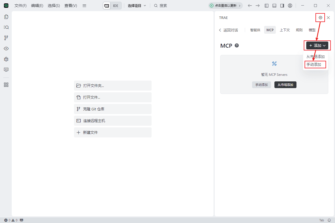This screenshot has width=335, height=223.
Task: Click the TRAE panel settings gear icon
Action: pos(320,18)
